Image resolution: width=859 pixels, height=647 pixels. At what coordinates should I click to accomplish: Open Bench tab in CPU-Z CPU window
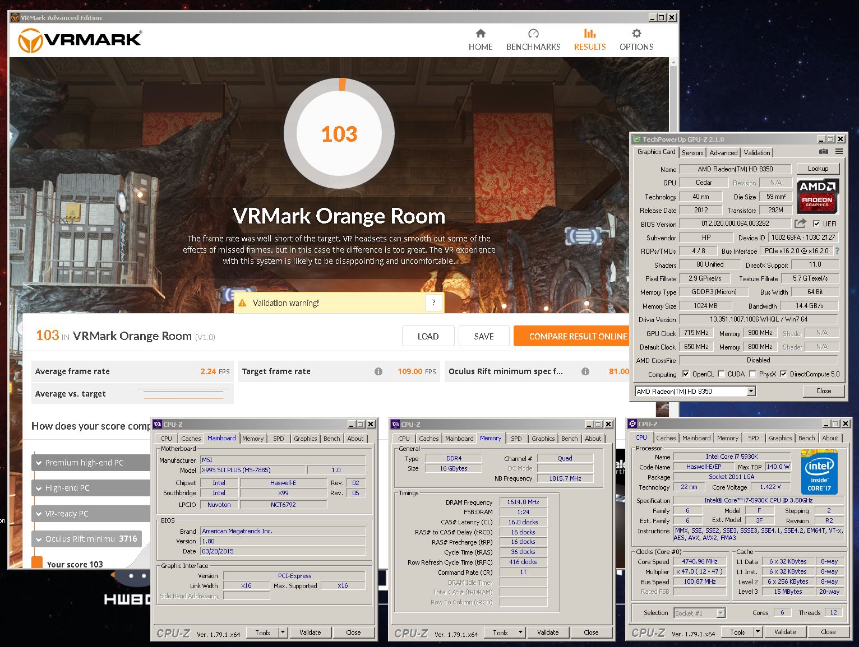[806, 438]
